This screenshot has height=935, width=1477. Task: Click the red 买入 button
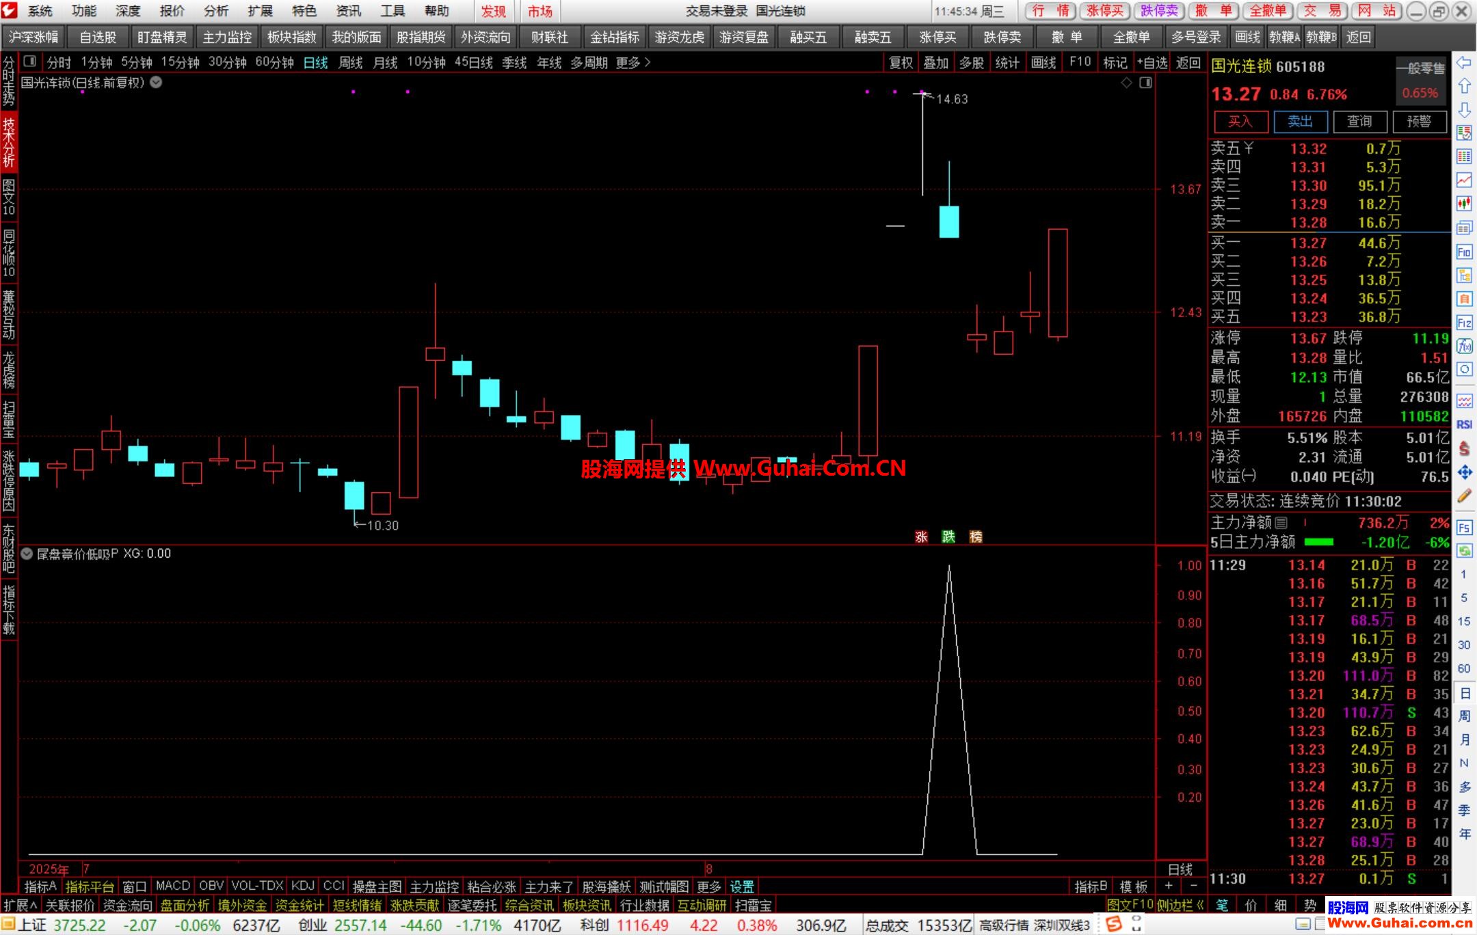point(1240,122)
